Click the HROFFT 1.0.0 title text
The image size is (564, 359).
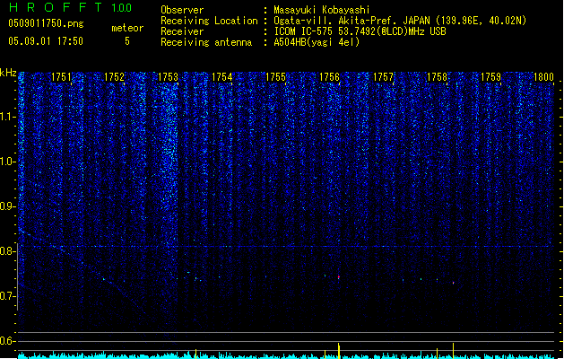70,7
